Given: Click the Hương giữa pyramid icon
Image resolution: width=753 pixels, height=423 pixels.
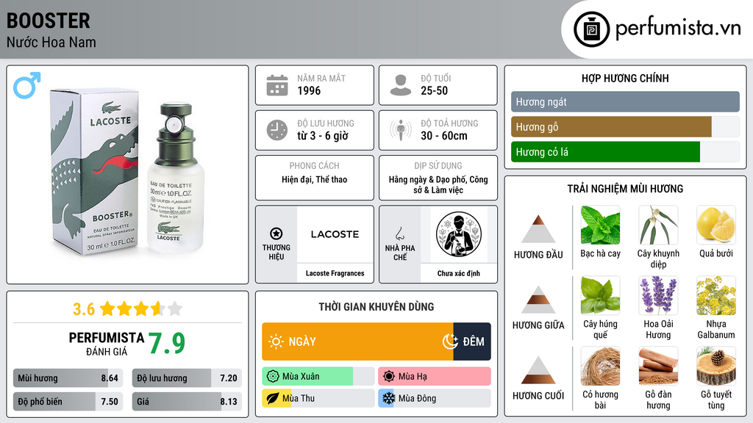Looking at the screenshot, I should point(538,300).
